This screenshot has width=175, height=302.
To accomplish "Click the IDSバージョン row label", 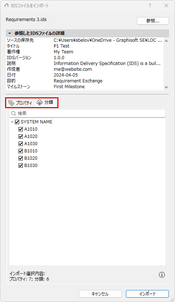I will point(19,58).
